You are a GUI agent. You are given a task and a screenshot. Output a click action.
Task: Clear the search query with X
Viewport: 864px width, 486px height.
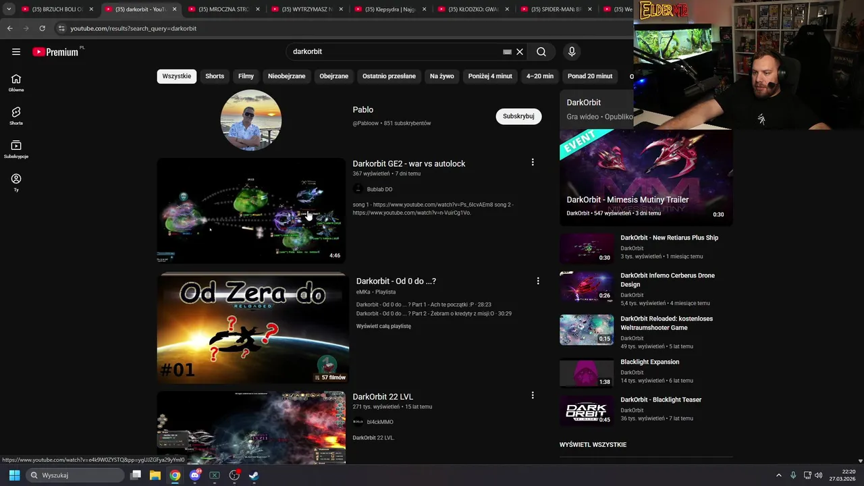(x=520, y=51)
